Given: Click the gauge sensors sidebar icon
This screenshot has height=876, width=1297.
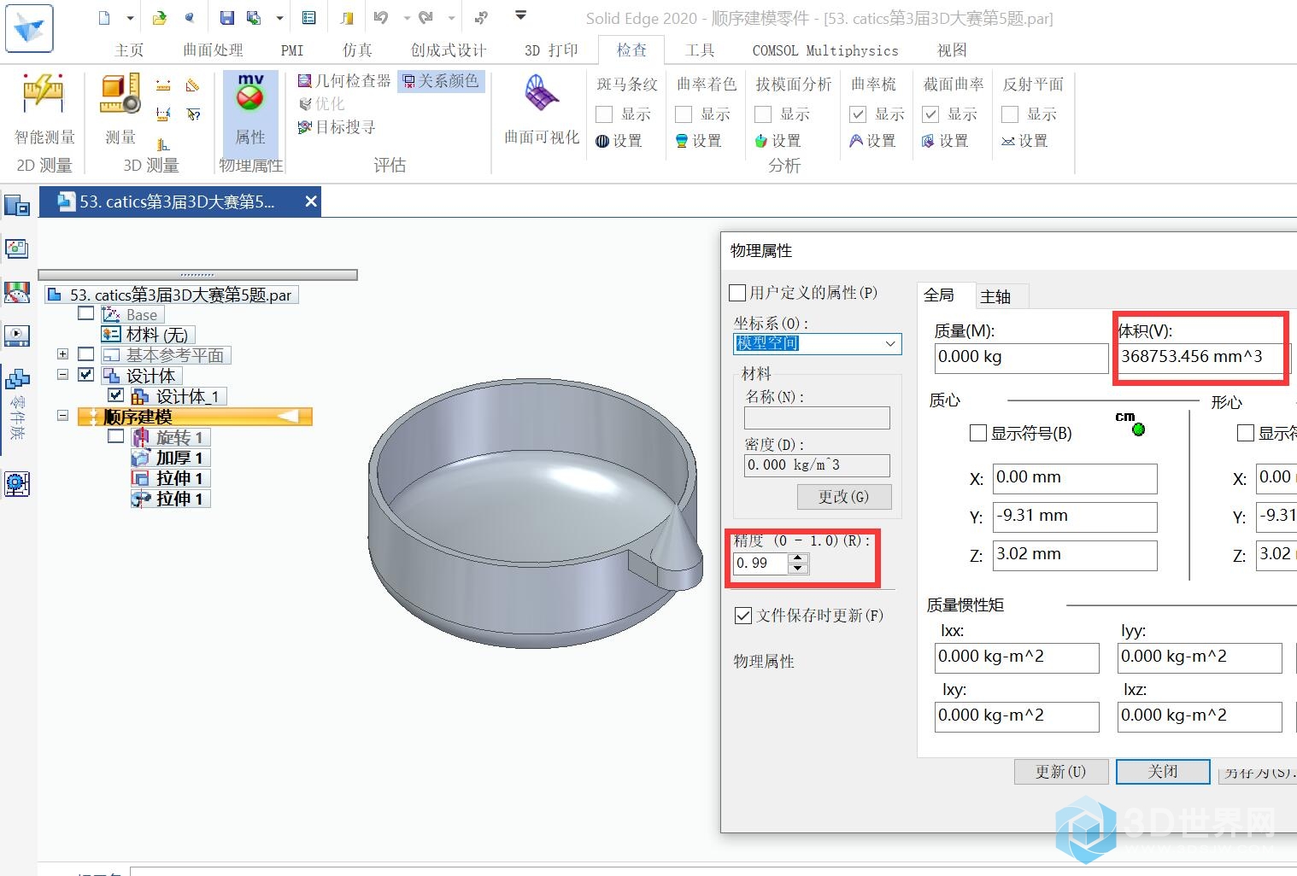Looking at the screenshot, I should pyautogui.click(x=17, y=292).
